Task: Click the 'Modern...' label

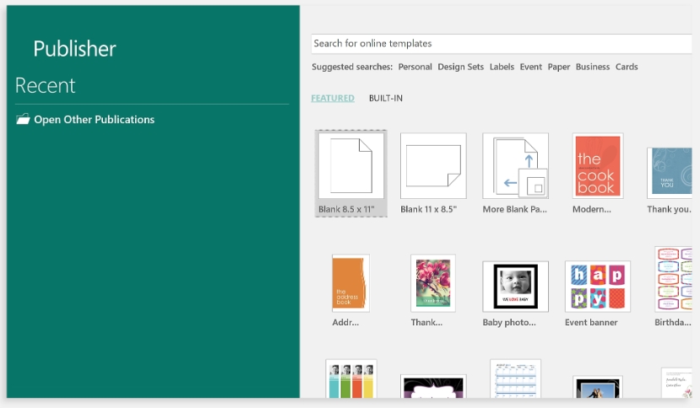Action: 592,209
